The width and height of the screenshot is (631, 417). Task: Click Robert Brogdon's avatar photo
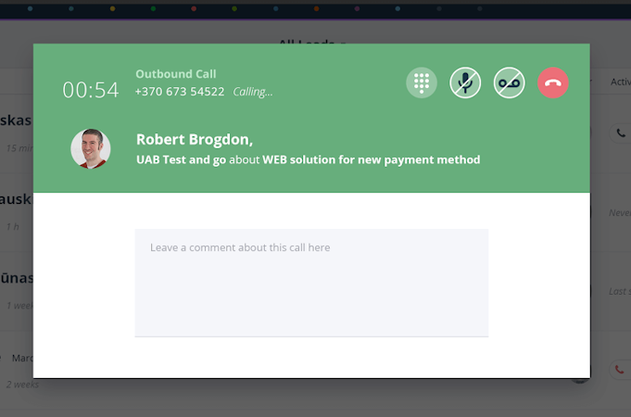tap(91, 149)
